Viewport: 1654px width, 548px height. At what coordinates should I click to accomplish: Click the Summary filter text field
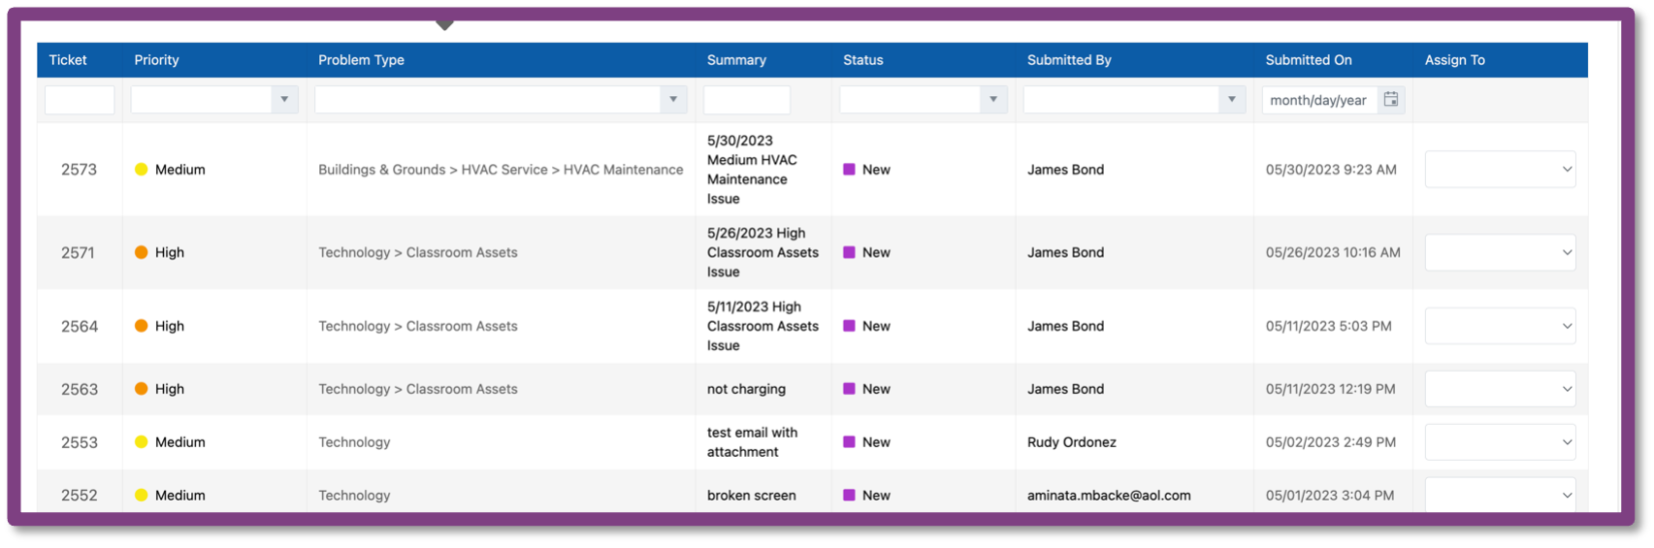pyautogui.click(x=747, y=99)
